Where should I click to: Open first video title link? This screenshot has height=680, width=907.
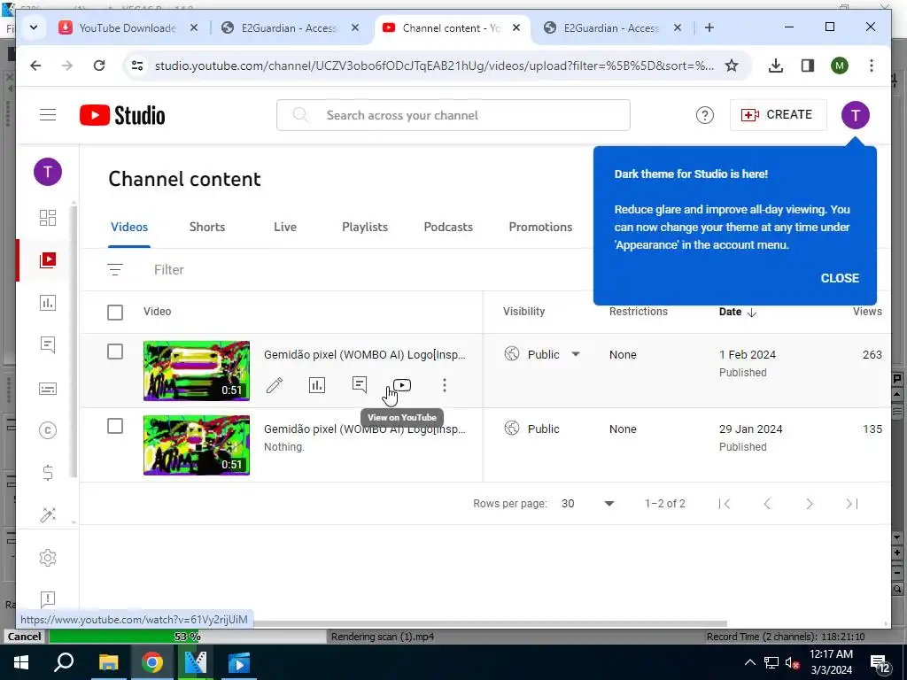click(x=364, y=354)
